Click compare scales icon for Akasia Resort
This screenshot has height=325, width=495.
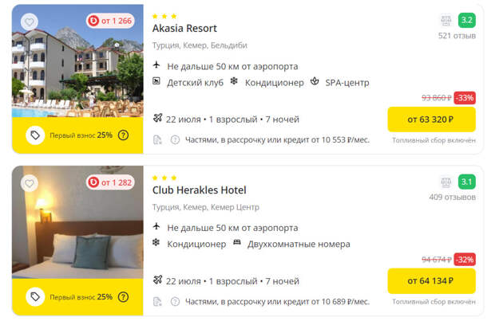click(x=446, y=21)
